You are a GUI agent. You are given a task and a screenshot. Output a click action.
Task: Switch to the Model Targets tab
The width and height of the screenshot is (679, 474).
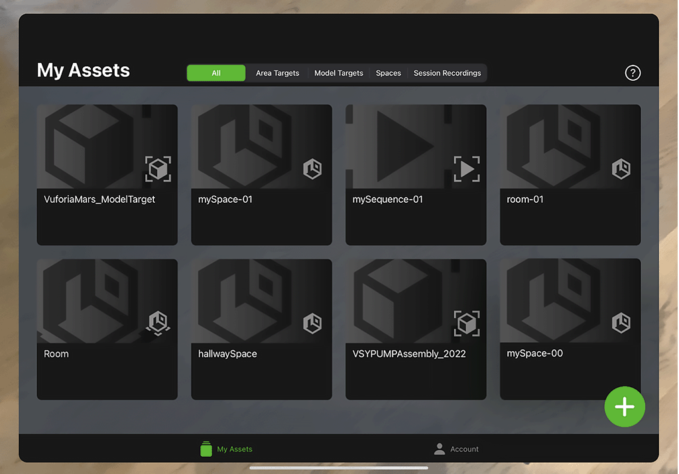click(339, 73)
